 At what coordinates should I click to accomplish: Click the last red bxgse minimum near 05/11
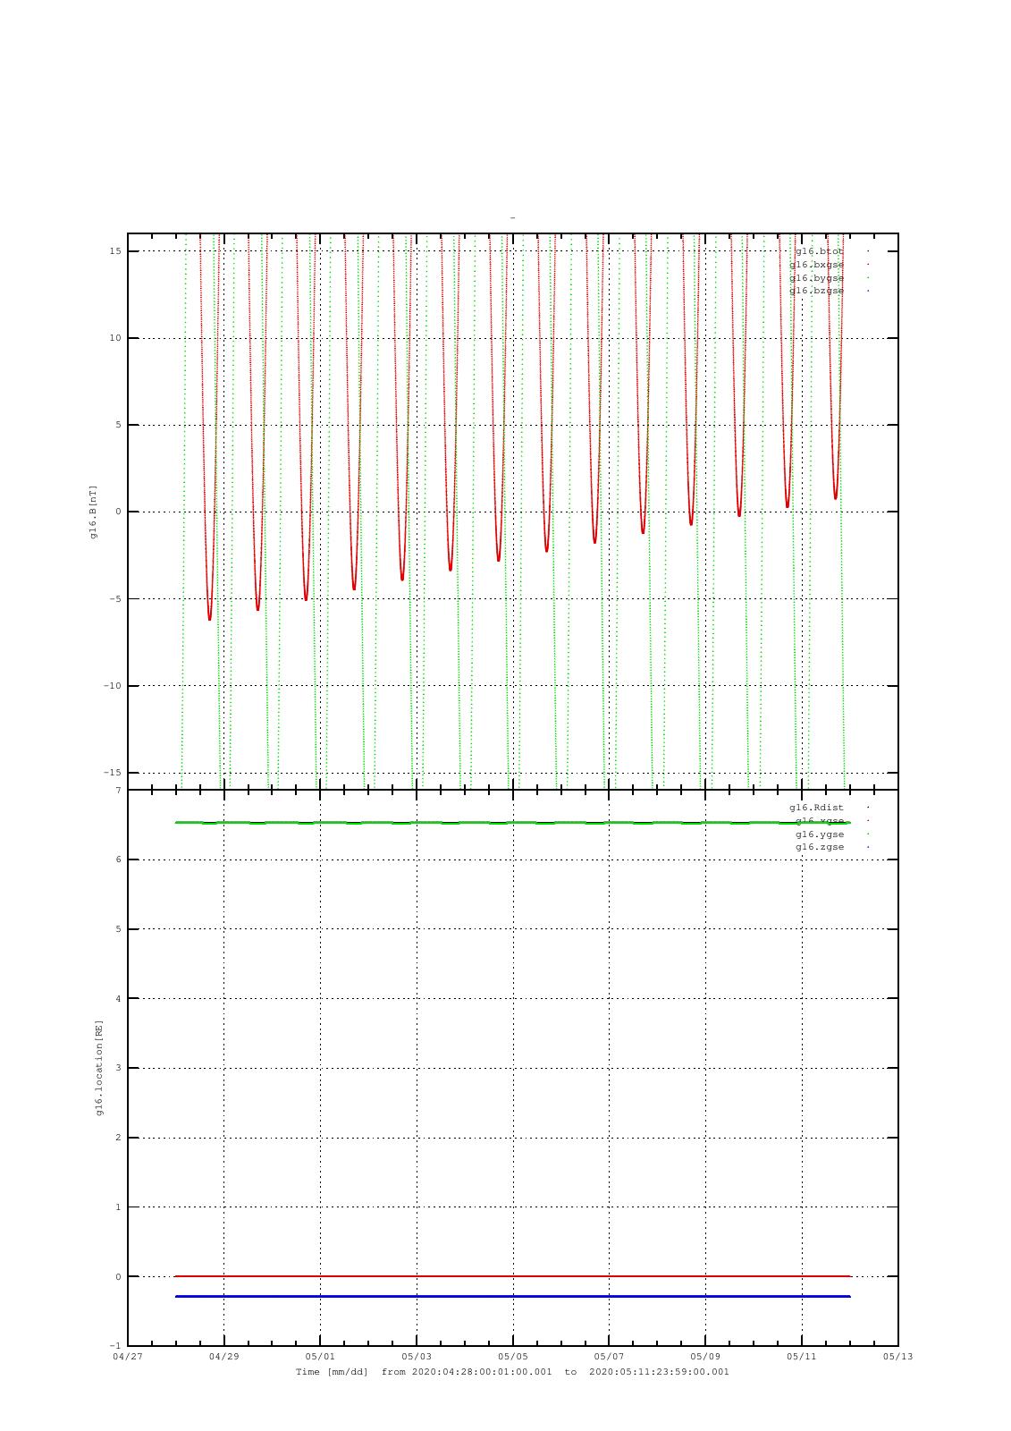coord(836,496)
